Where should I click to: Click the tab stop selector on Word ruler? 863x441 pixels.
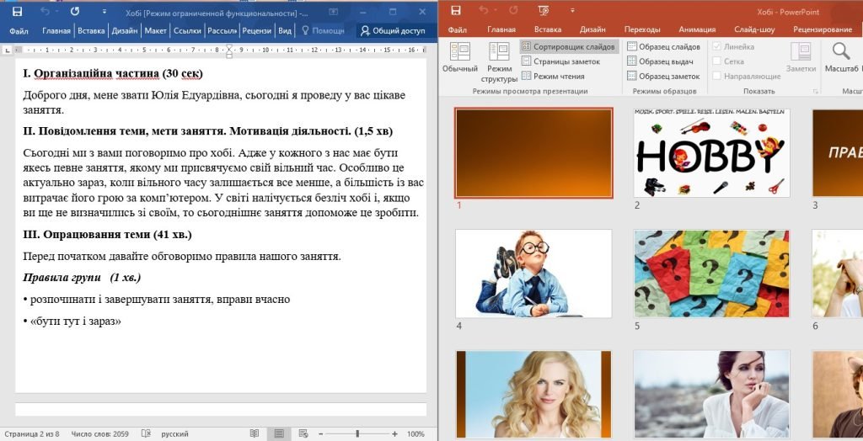8,50
